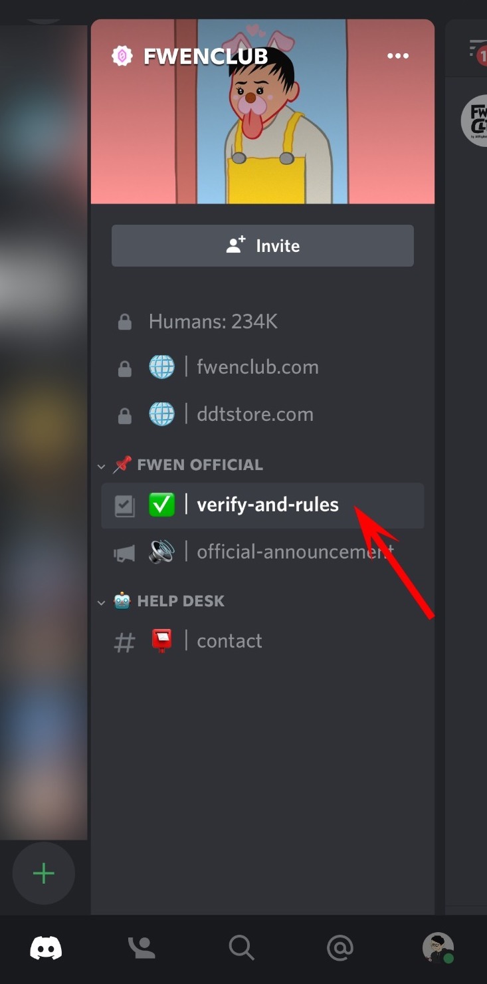Open the Search magnifier tab
Viewport: 487px width, 984px height.
coord(241,947)
